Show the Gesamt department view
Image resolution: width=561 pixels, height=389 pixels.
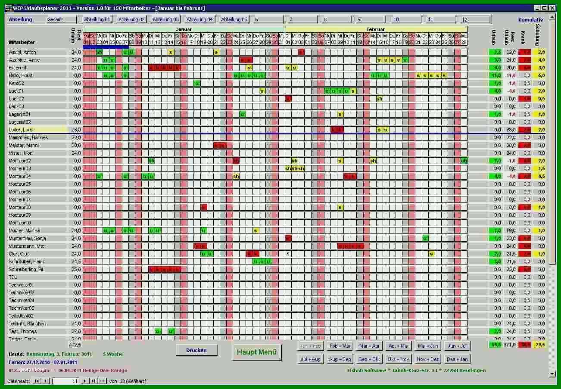(x=61, y=19)
